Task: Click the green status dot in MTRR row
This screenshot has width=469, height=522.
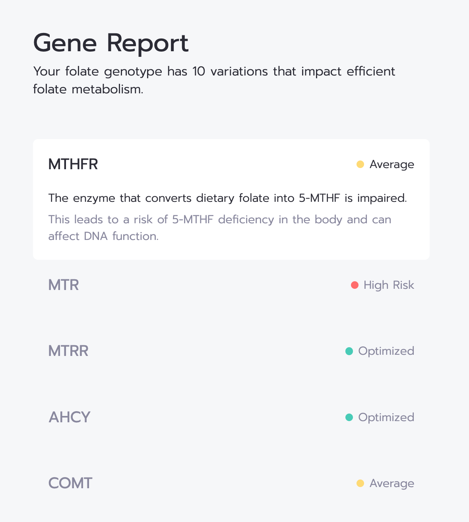Action: (x=349, y=351)
